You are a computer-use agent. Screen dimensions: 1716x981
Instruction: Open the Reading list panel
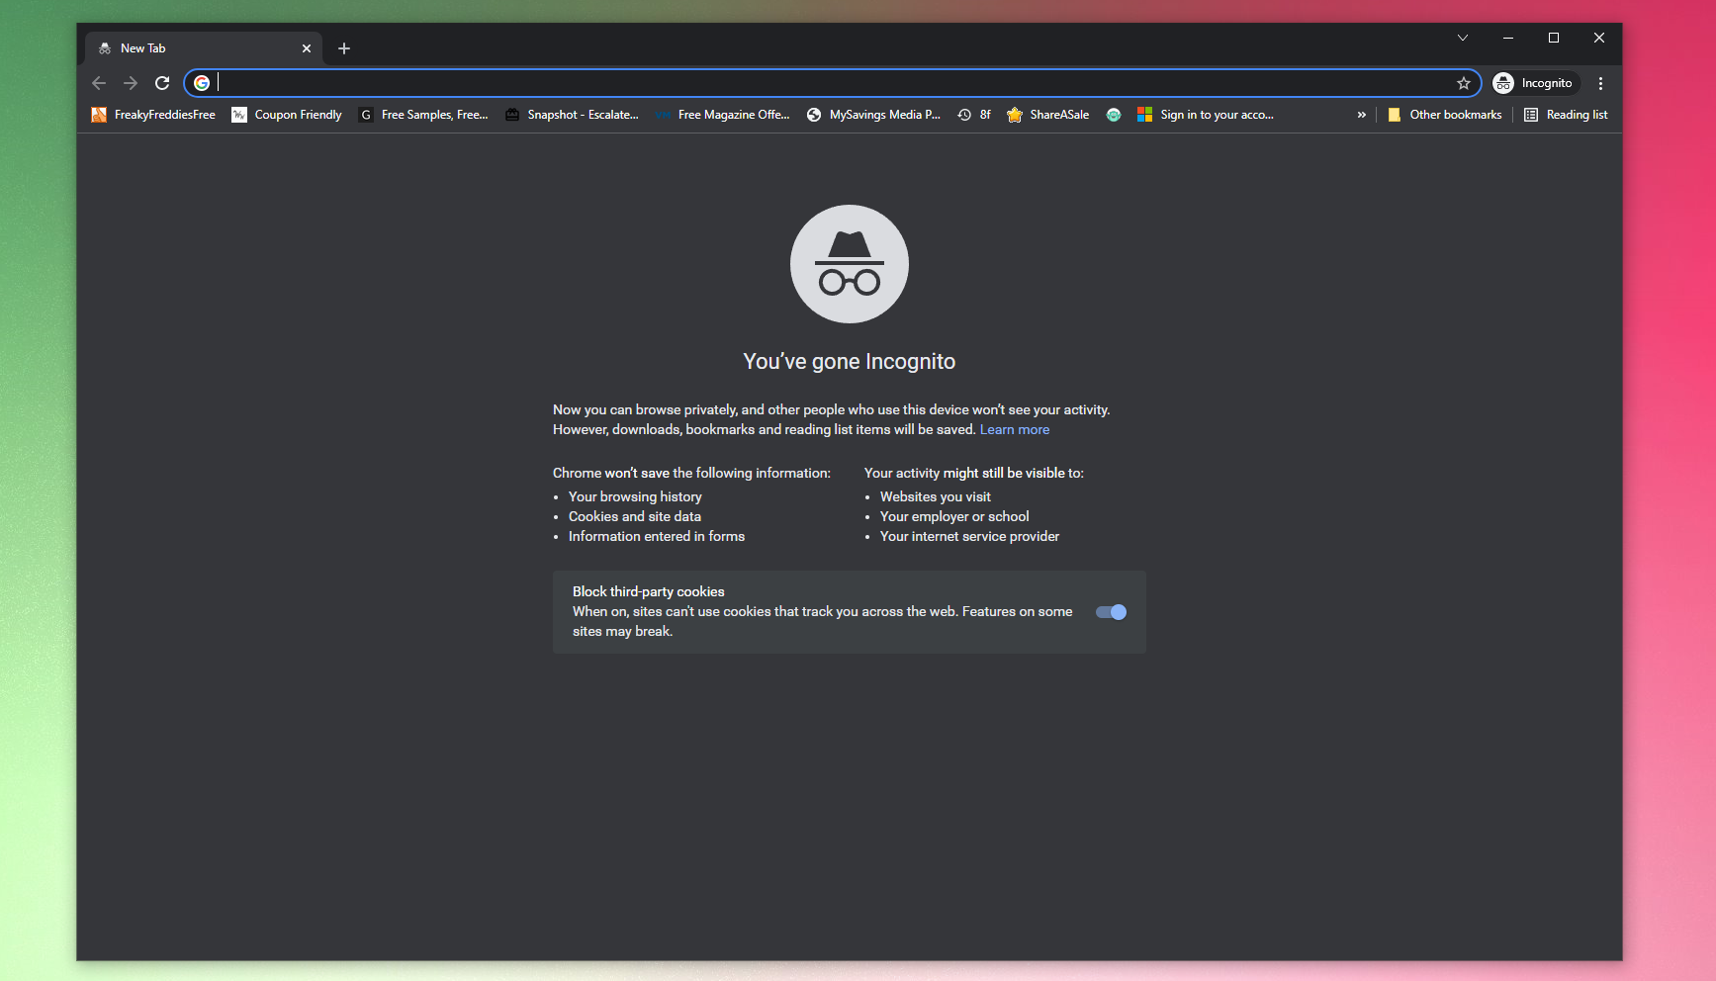pos(1566,115)
